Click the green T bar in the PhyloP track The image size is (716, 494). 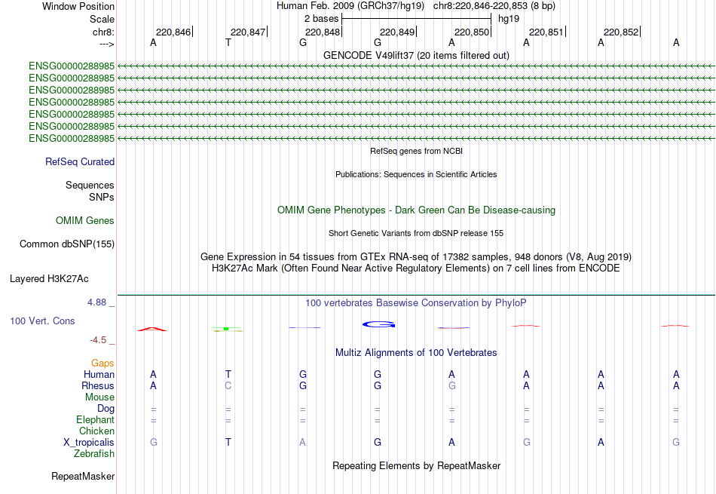228,329
